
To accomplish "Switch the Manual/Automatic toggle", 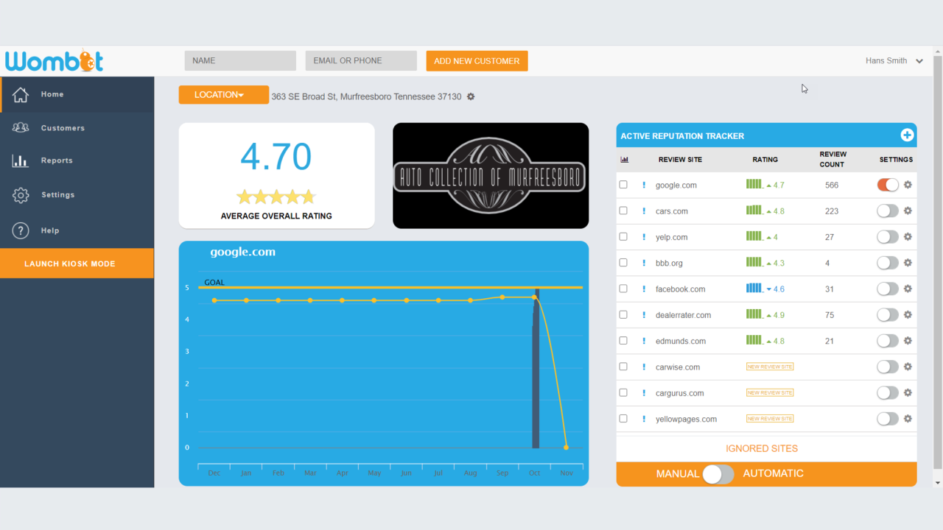I will (718, 474).
